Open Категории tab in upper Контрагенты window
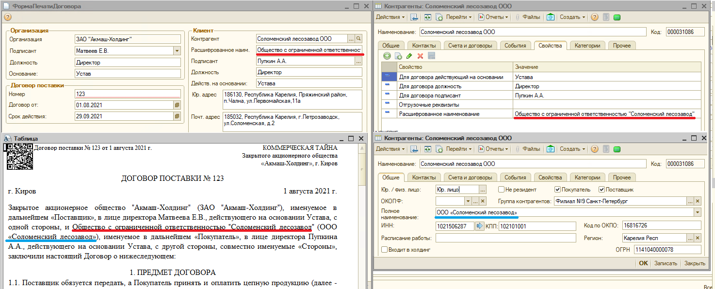715x289 pixels. click(587, 46)
